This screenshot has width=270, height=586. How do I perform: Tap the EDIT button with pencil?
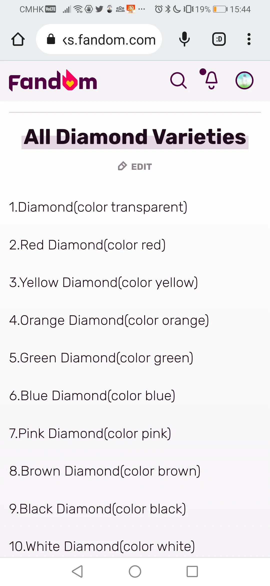[135, 166]
